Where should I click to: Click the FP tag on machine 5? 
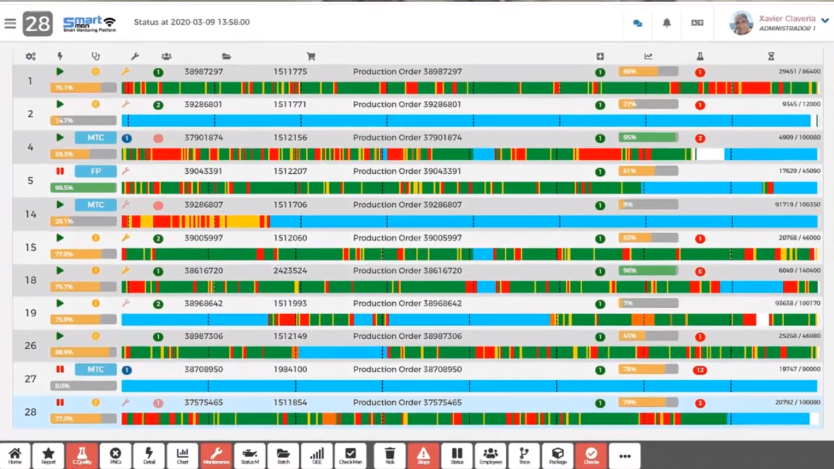[96, 171]
